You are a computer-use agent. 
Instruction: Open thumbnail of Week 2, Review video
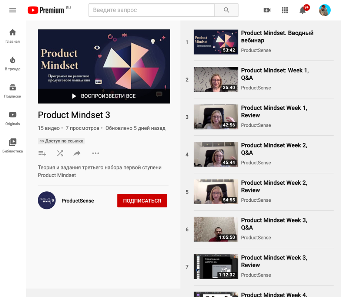point(216,192)
